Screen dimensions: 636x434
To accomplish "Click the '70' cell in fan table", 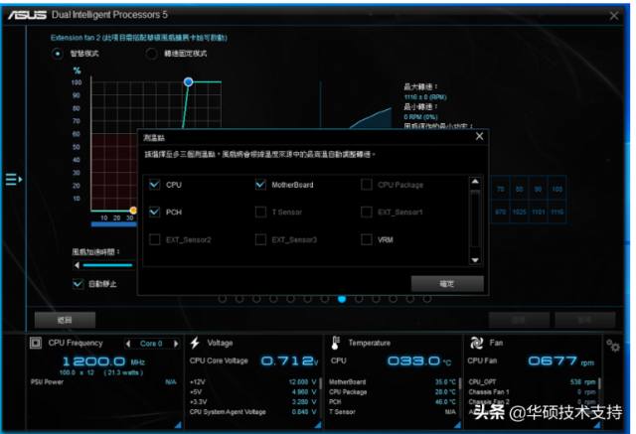I will 501,189.
